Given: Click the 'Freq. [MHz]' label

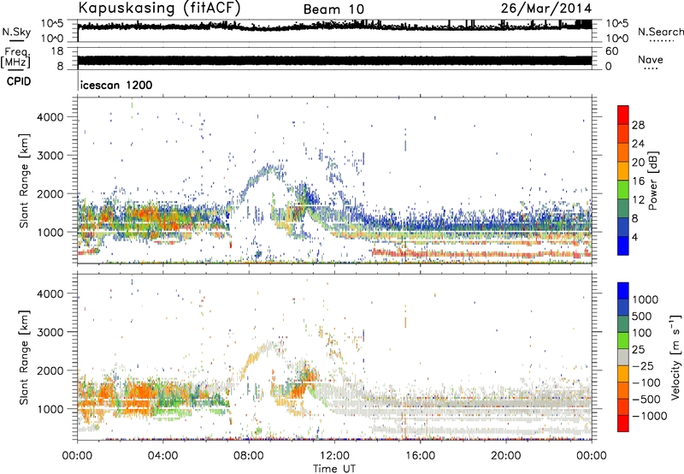Looking at the screenshot, I should (15, 58).
